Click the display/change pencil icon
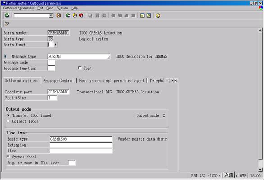Image resolution: width=264 pixels, height=180 pixels. pos(7,23)
